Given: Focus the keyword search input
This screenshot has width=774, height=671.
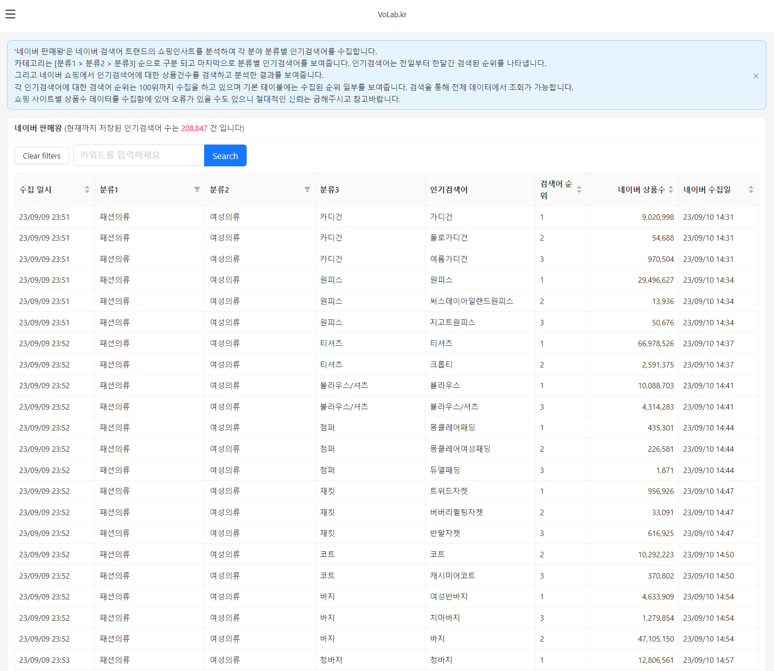Looking at the screenshot, I should click(139, 155).
